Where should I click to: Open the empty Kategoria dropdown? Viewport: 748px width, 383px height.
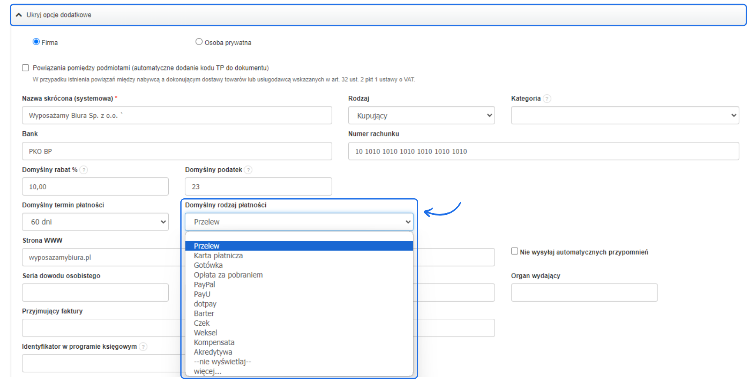625,115
